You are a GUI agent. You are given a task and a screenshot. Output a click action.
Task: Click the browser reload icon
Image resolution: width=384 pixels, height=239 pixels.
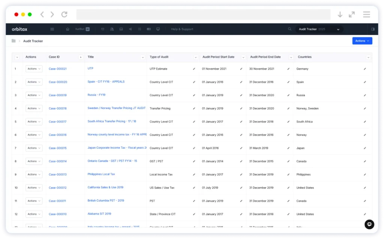coord(64,14)
